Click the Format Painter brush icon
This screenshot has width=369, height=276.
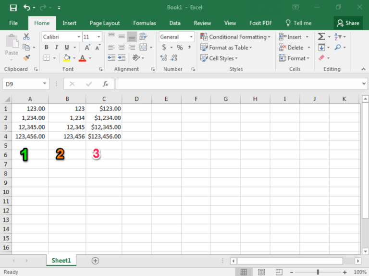point(26,58)
